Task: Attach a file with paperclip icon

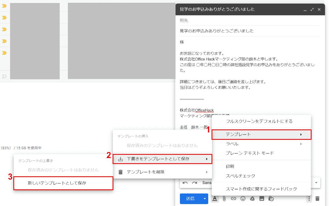Action: pos(224,199)
